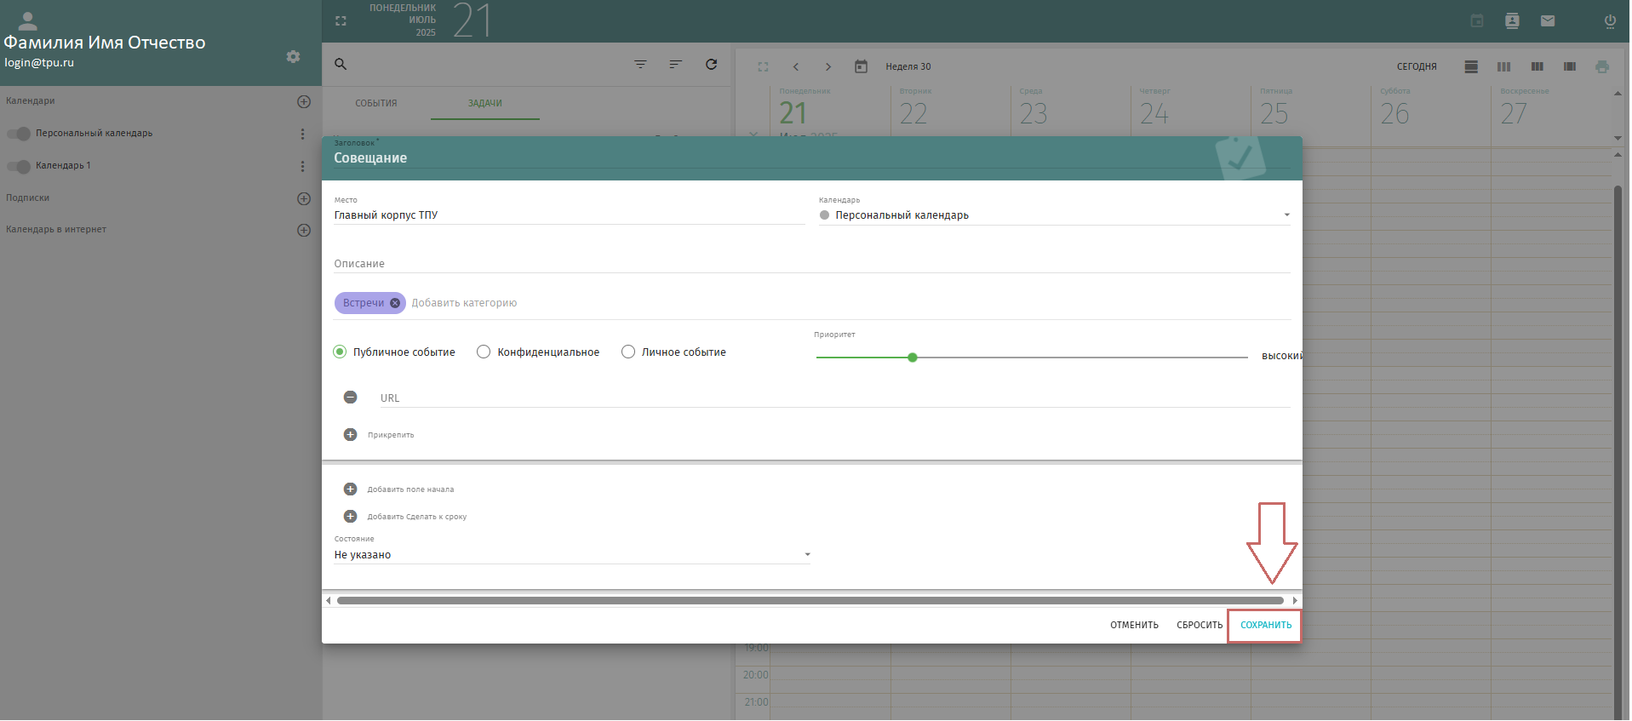Viewport: 1632px width, 721px height.
Task: Click the dialog horizontal scrollbar
Action: tap(810, 601)
